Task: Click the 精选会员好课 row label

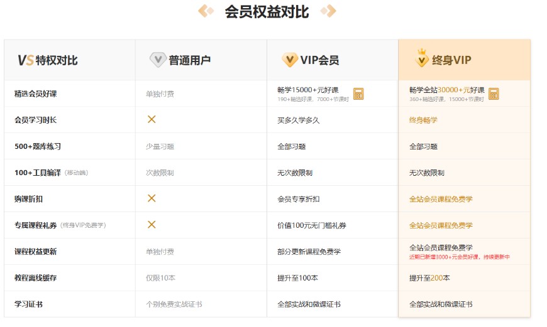Action: [x=36, y=94]
